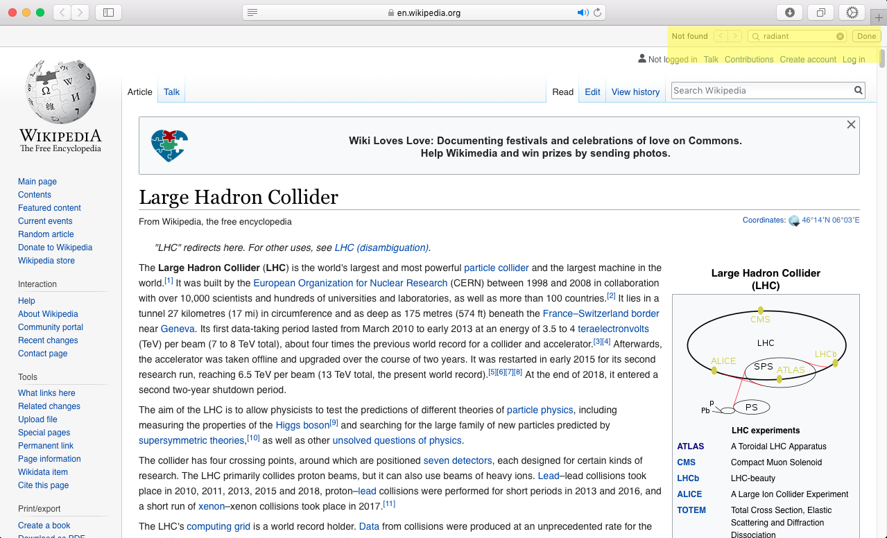Open Wikidata item link
Viewport: 887px width, 538px height.
coord(43,472)
